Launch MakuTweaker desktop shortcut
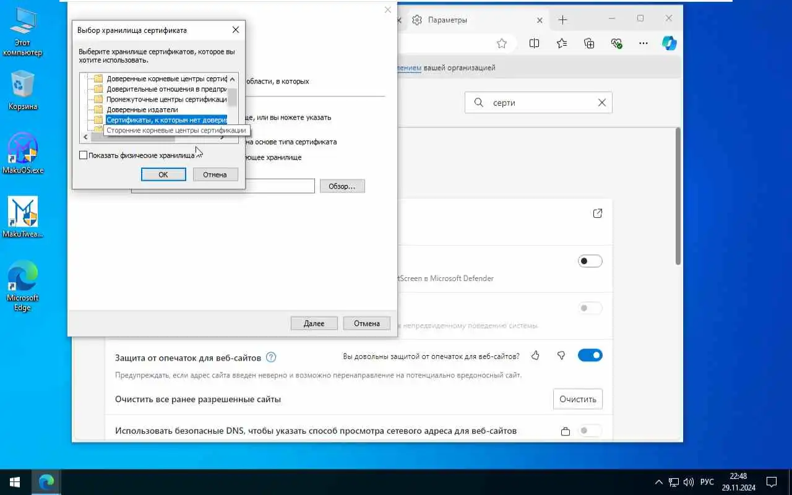This screenshot has height=495, width=792. click(x=23, y=217)
